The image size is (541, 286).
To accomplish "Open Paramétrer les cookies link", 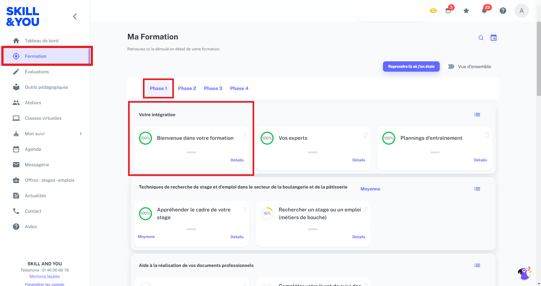I will point(45,284).
